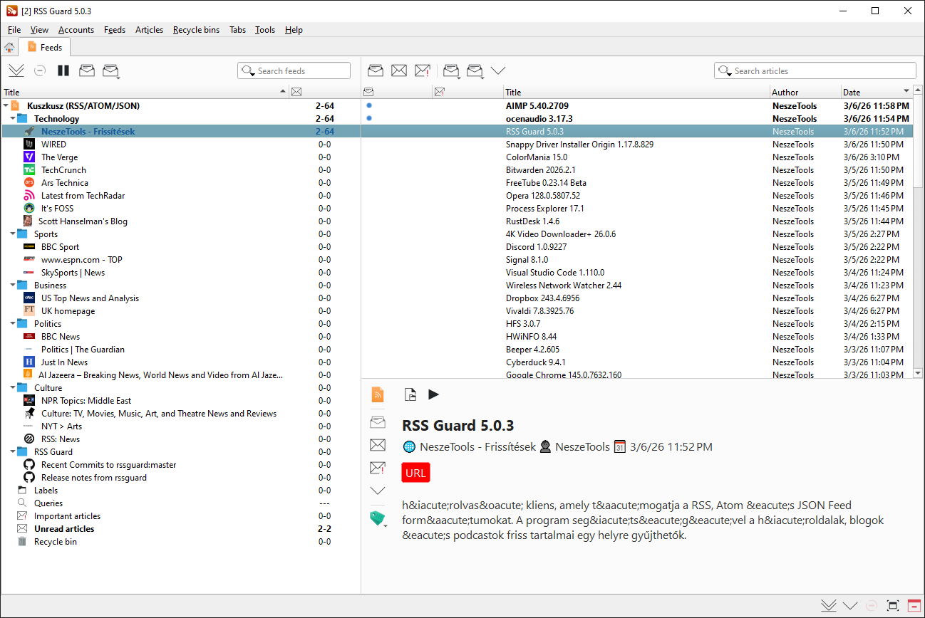Click into the Search articles field
925x618 pixels.
pyautogui.click(x=815, y=70)
